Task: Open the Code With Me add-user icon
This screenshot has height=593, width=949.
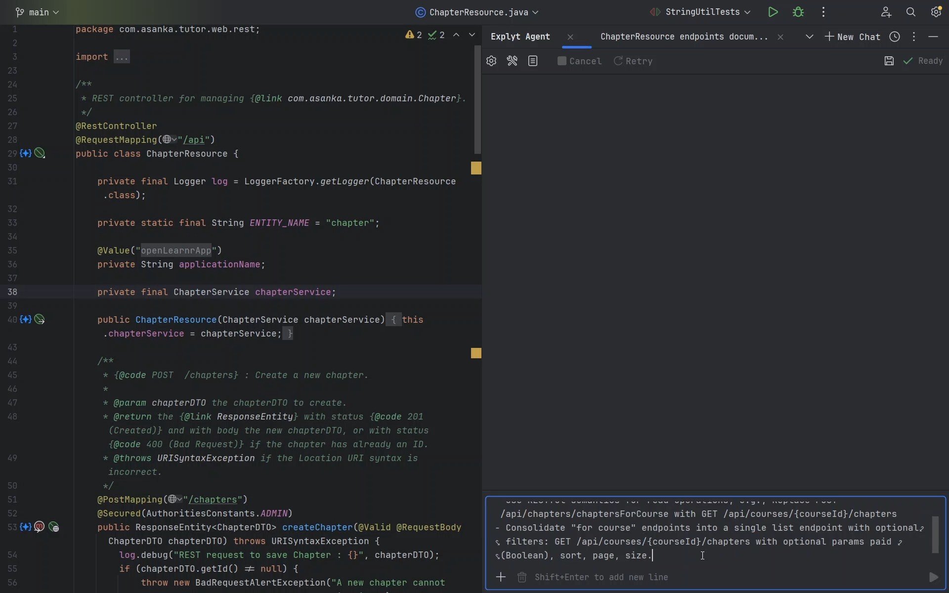Action: pyautogui.click(x=886, y=12)
